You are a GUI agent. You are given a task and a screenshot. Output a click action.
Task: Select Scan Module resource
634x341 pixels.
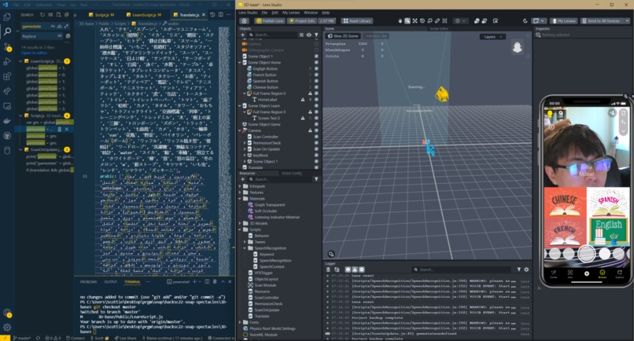265,285
